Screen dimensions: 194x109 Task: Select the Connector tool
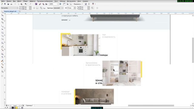[2, 50]
